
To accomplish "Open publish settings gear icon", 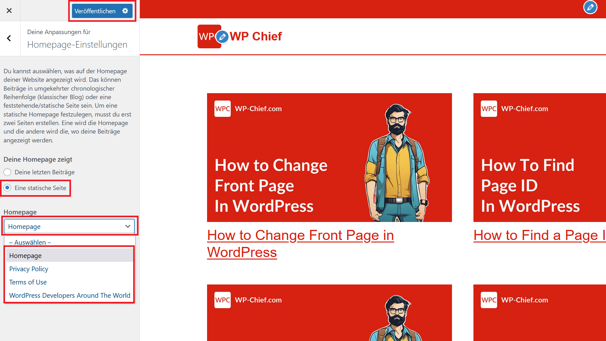I will 125,11.
